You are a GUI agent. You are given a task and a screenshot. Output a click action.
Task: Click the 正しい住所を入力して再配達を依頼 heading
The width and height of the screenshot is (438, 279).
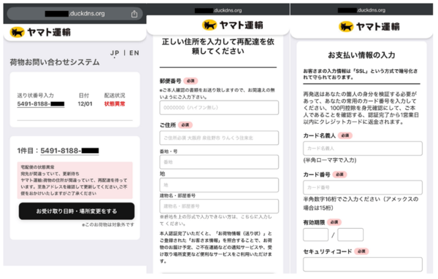coord(218,47)
